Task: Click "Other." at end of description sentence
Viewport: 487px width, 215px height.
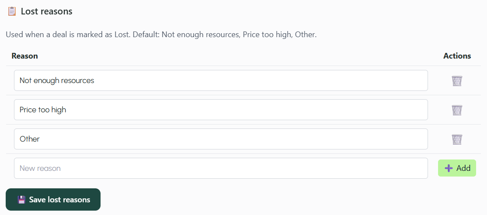Action: [x=306, y=34]
